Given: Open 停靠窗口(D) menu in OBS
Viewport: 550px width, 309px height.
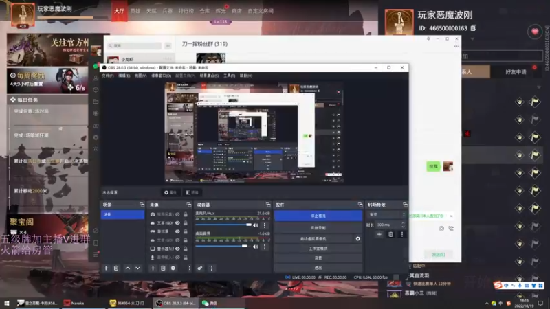Looking at the screenshot, I should [161, 76].
